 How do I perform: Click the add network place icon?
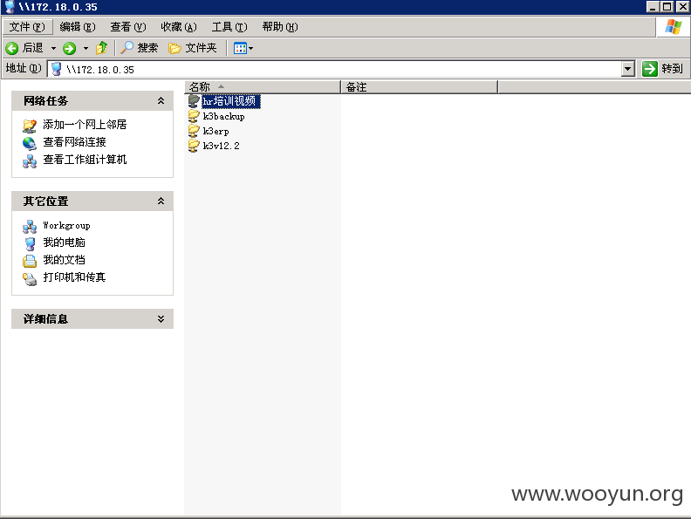30,126
